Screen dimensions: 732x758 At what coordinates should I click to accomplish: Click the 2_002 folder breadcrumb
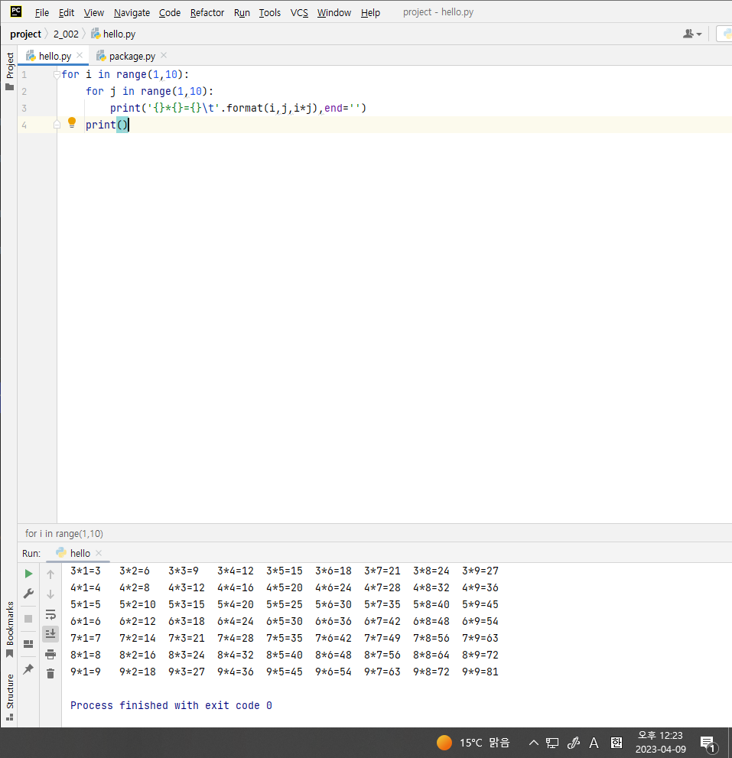(x=66, y=34)
